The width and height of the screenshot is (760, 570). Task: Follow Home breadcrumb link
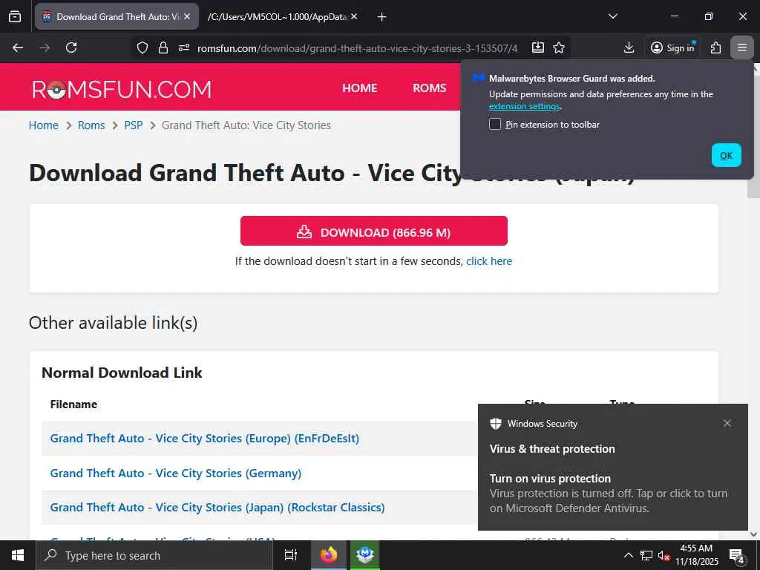tap(44, 125)
